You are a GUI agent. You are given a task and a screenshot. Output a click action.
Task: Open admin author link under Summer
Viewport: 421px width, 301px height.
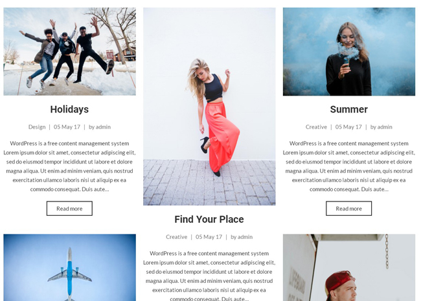pyautogui.click(x=385, y=127)
